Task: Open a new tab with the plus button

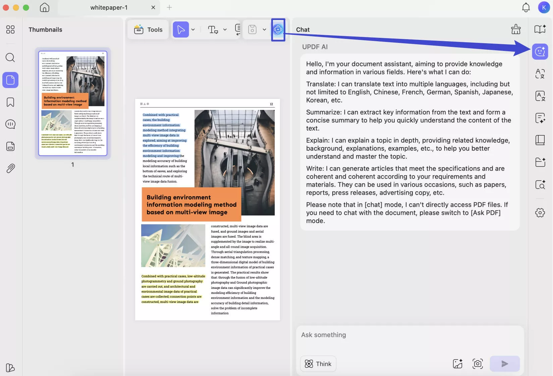Action: pyautogui.click(x=169, y=7)
